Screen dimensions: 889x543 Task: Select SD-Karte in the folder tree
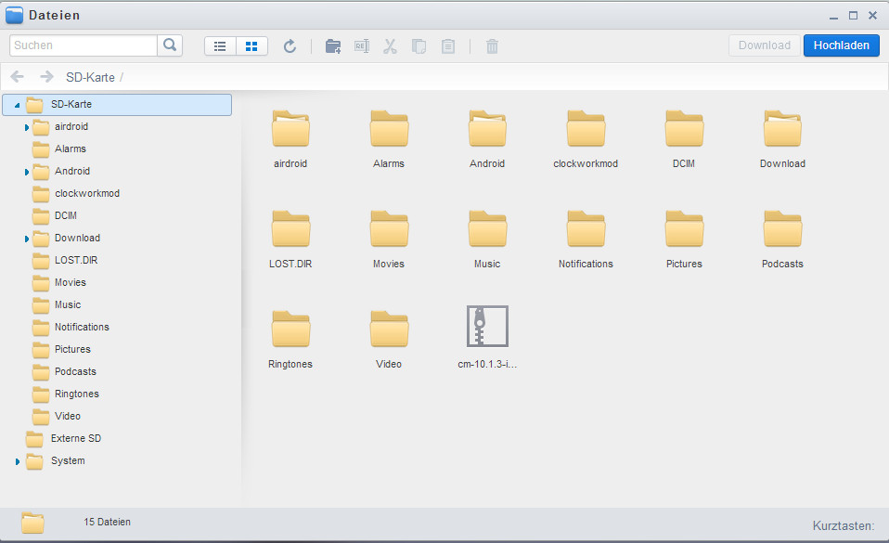[117, 105]
